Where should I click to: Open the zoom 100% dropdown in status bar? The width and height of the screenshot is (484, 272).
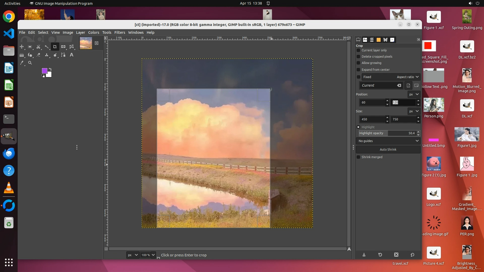(153, 255)
